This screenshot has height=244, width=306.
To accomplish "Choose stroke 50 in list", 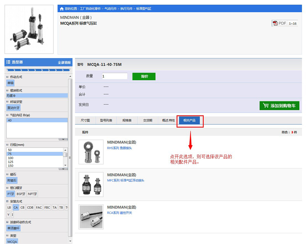I will pyautogui.click(x=35, y=150).
